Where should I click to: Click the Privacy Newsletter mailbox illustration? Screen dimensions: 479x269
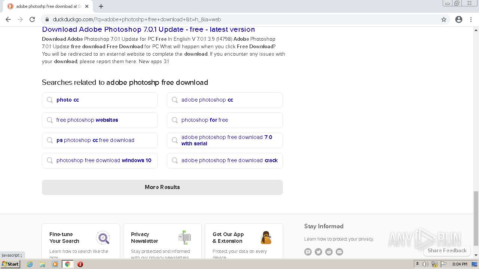tap(184, 238)
